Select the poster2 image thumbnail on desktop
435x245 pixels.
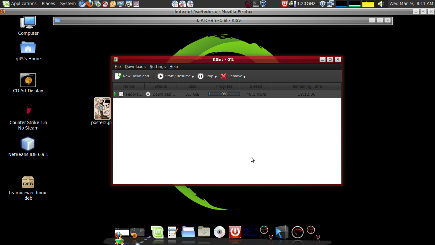[103, 108]
